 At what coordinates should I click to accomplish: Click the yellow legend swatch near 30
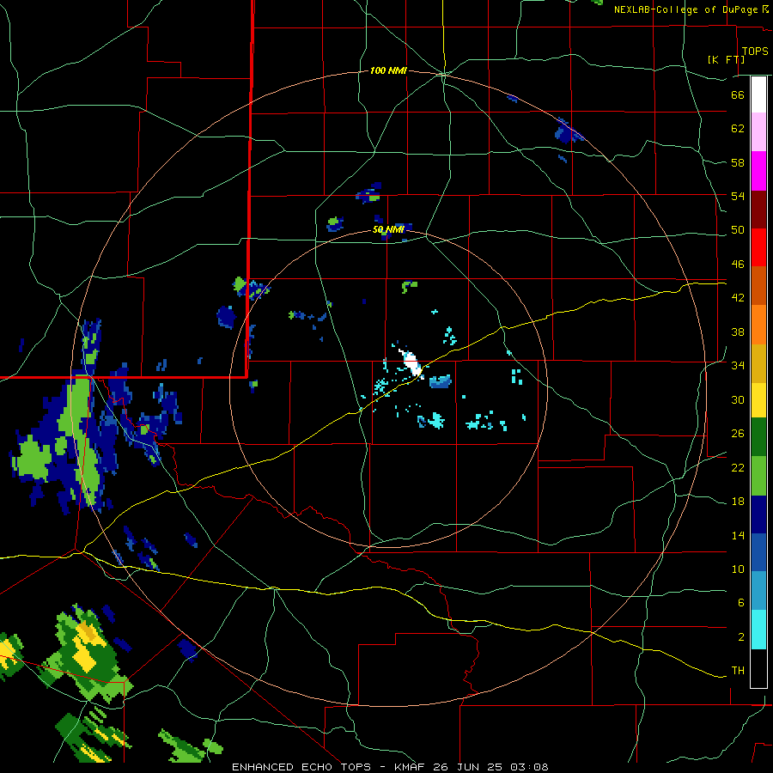[x=758, y=399]
